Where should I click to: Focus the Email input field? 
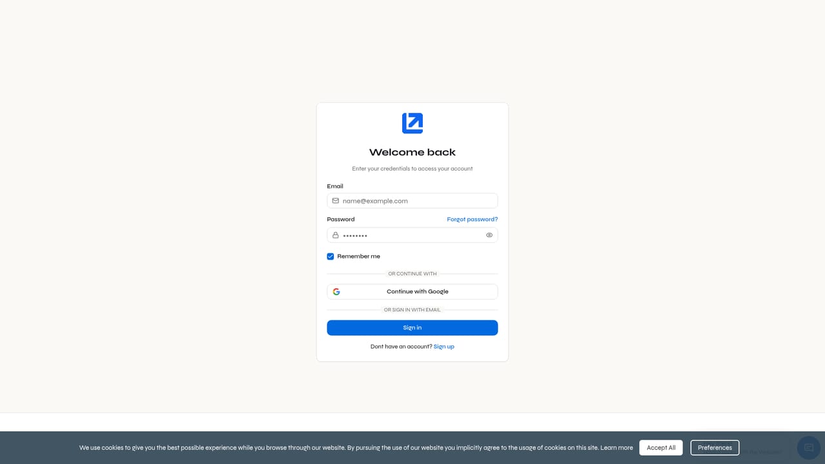412,201
